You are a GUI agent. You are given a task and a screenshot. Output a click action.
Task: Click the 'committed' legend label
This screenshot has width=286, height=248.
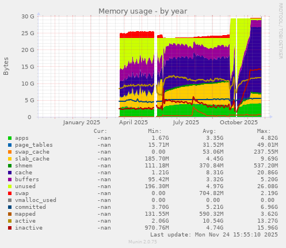click(30, 207)
